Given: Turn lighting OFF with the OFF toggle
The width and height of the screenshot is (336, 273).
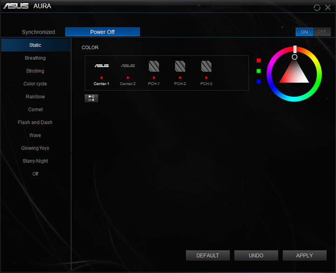Looking at the screenshot, I should (322, 32).
